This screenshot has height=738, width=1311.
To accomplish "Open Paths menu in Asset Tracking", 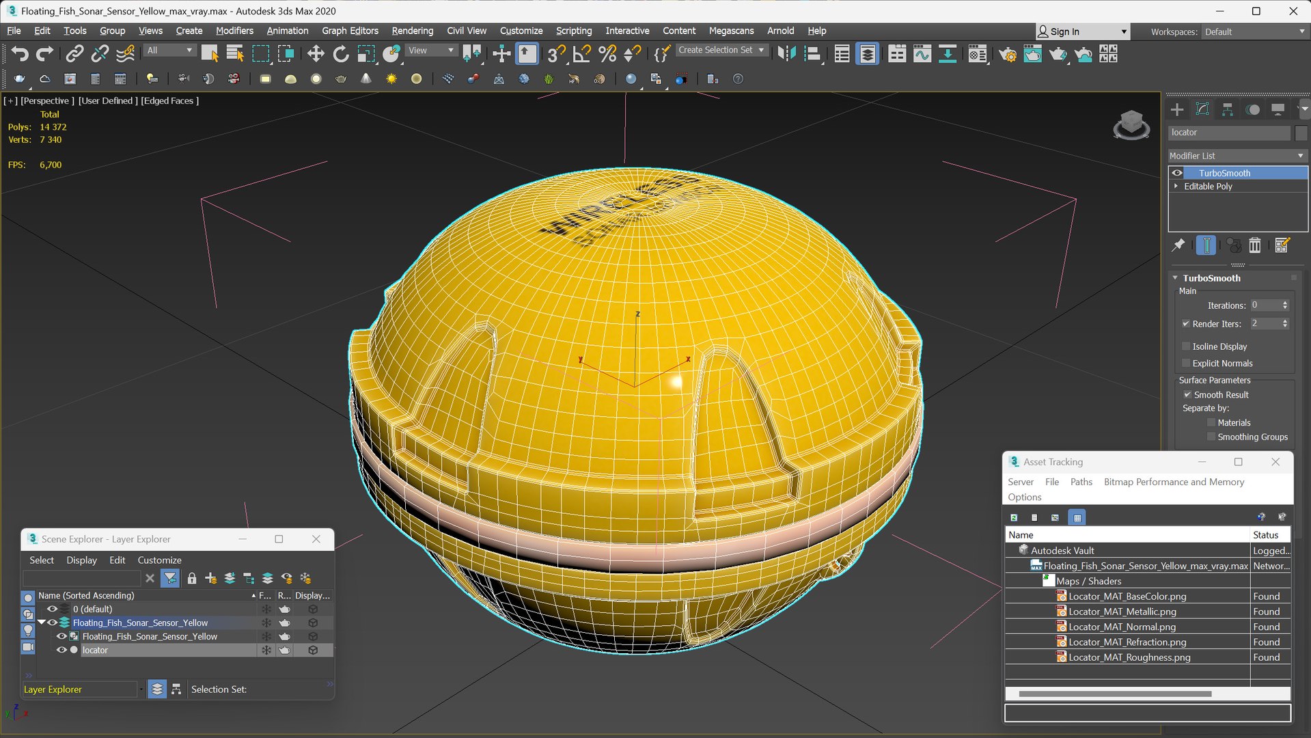I will [1081, 482].
